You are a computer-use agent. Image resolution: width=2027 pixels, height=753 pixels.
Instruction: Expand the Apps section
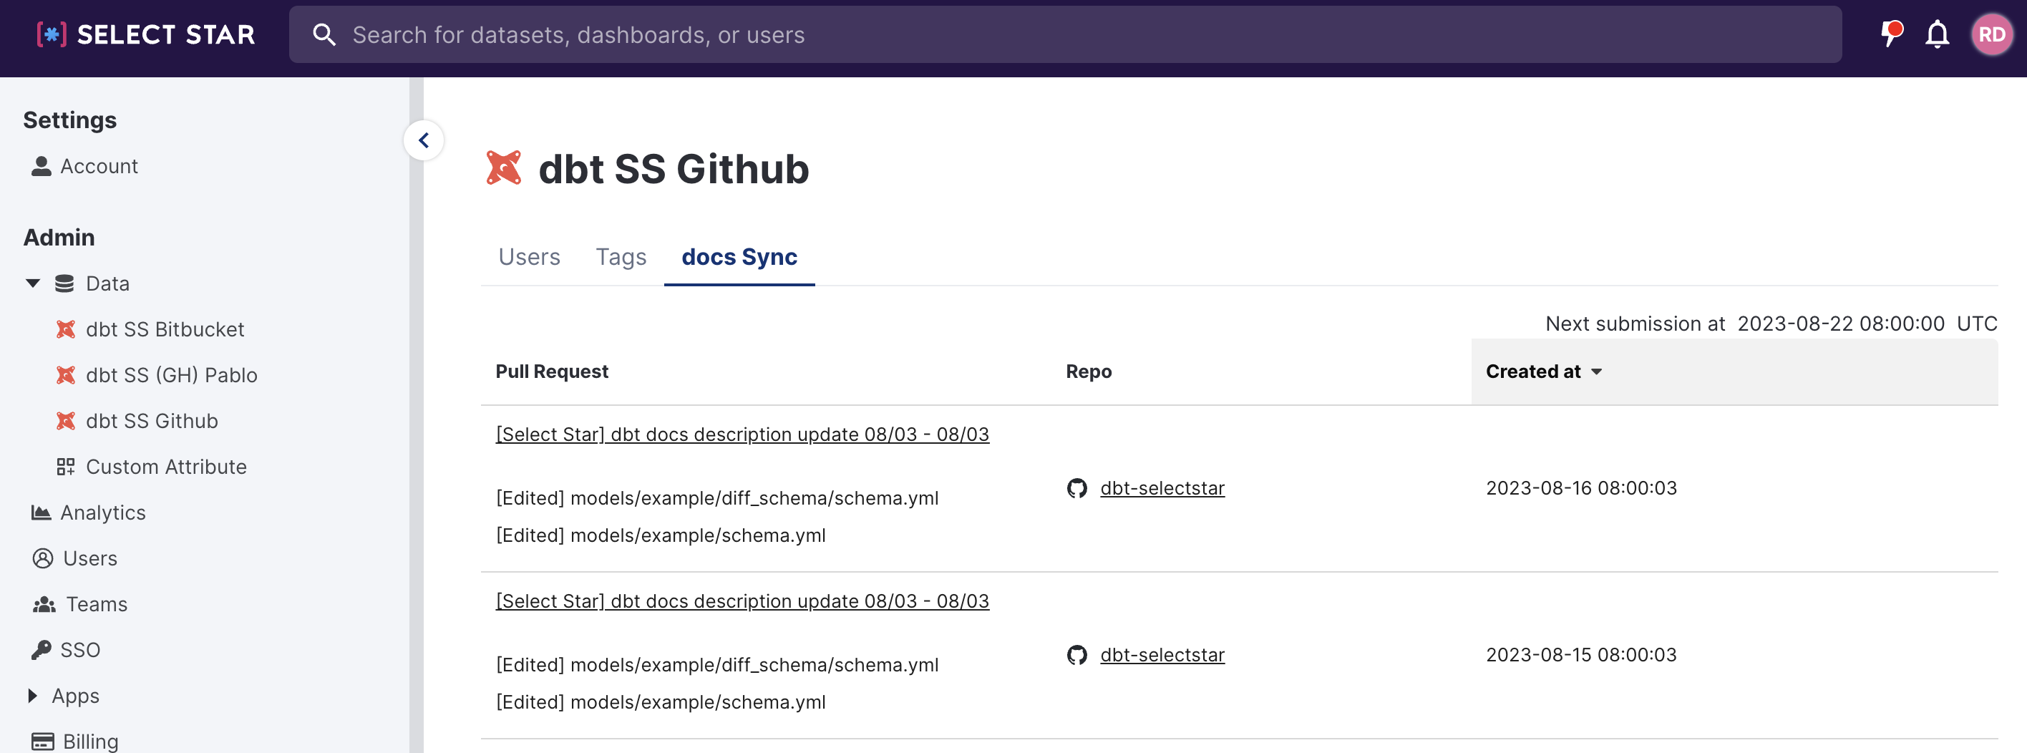(x=33, y=696)
